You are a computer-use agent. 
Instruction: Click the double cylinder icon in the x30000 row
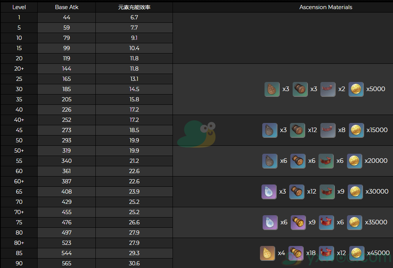click(297, 192)
